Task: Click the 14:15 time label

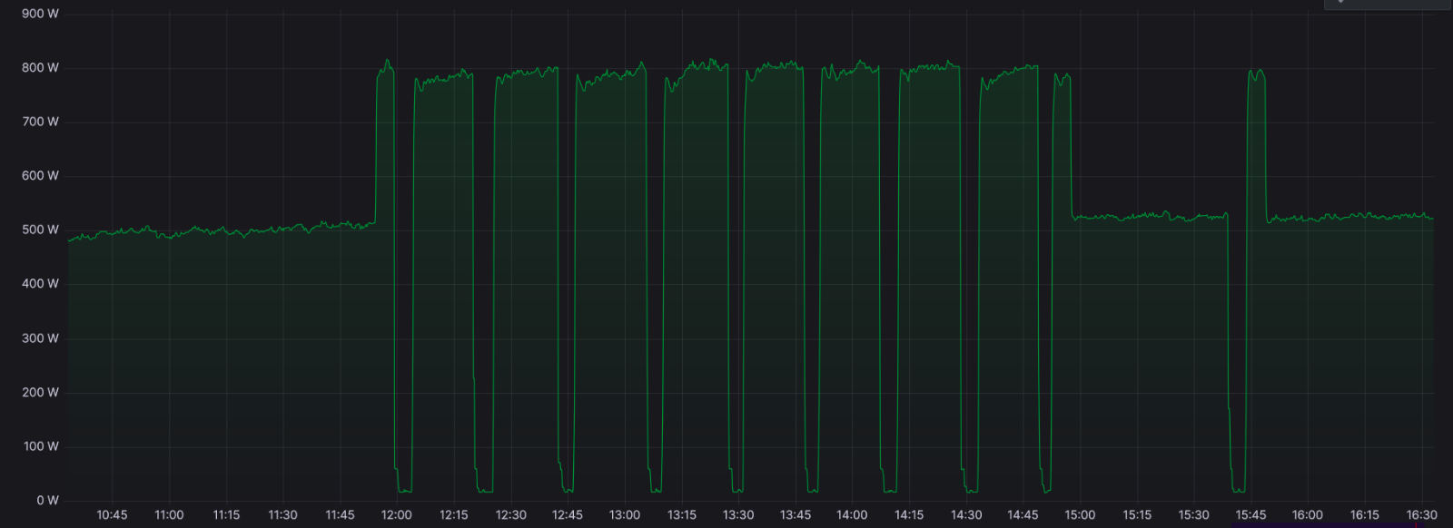Action: 909,515
